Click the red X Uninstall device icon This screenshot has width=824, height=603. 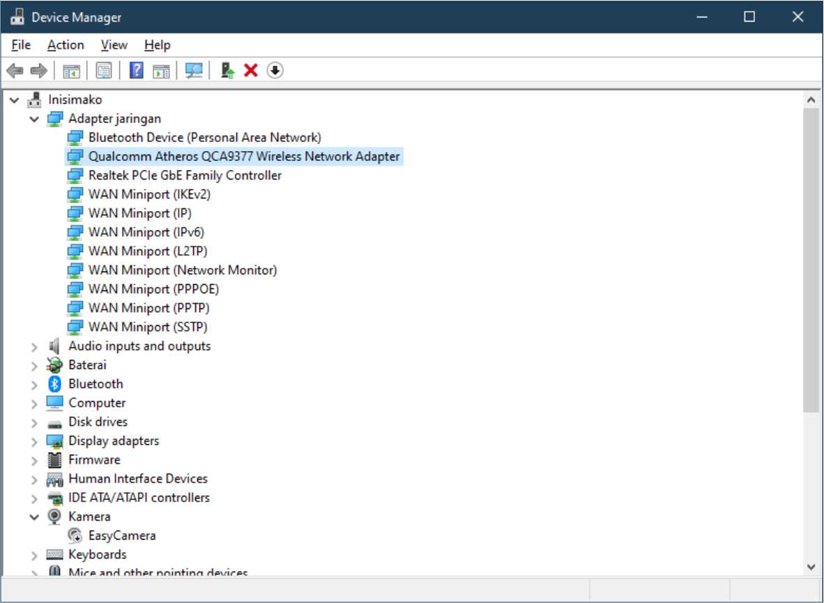click(251, 70)
